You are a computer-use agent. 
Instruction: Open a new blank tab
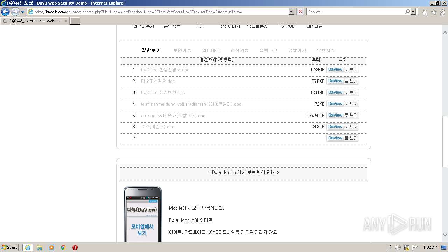[75, 21]
